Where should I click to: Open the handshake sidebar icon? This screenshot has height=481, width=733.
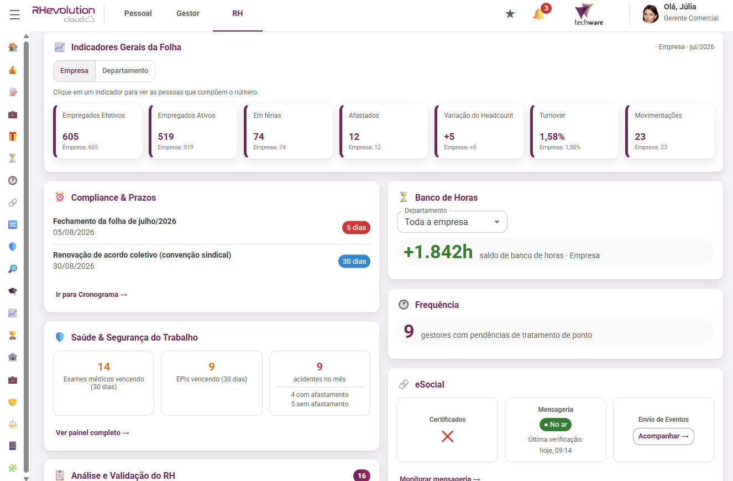click(13, 401)
